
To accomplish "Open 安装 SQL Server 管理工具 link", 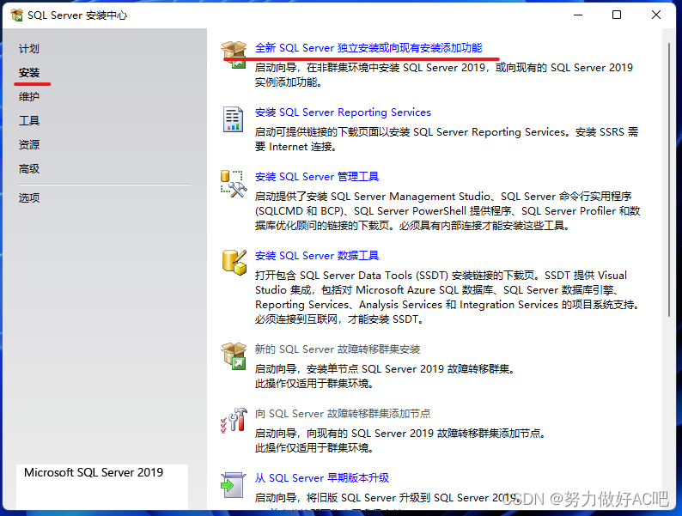I will (x=317, y=177).
